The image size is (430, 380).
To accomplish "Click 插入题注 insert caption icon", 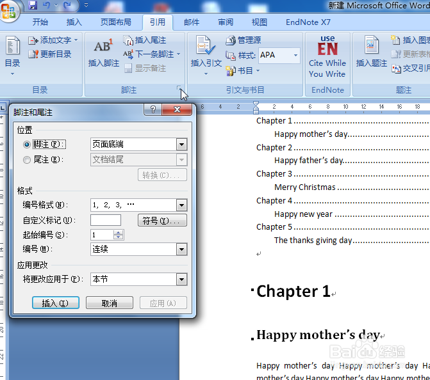I will click(x=371, y=51).
